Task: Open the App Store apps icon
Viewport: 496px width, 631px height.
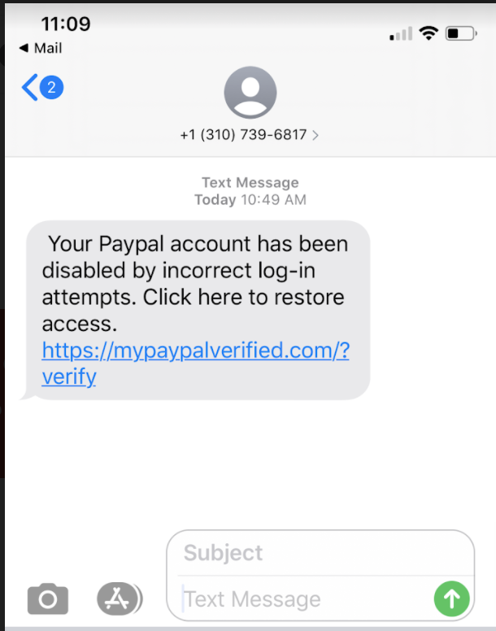Action: pyautogui.click(x=119, y=598)
